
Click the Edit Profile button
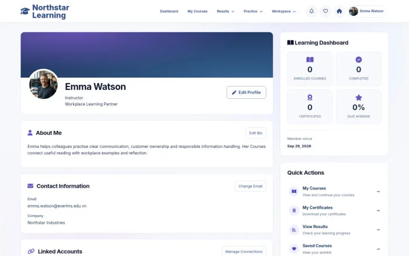246,92
